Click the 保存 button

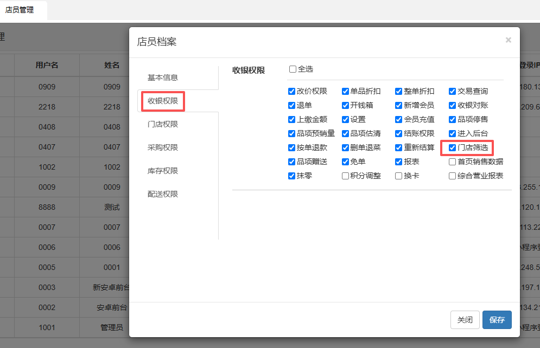pyautogui.click(x=497, y=320)
